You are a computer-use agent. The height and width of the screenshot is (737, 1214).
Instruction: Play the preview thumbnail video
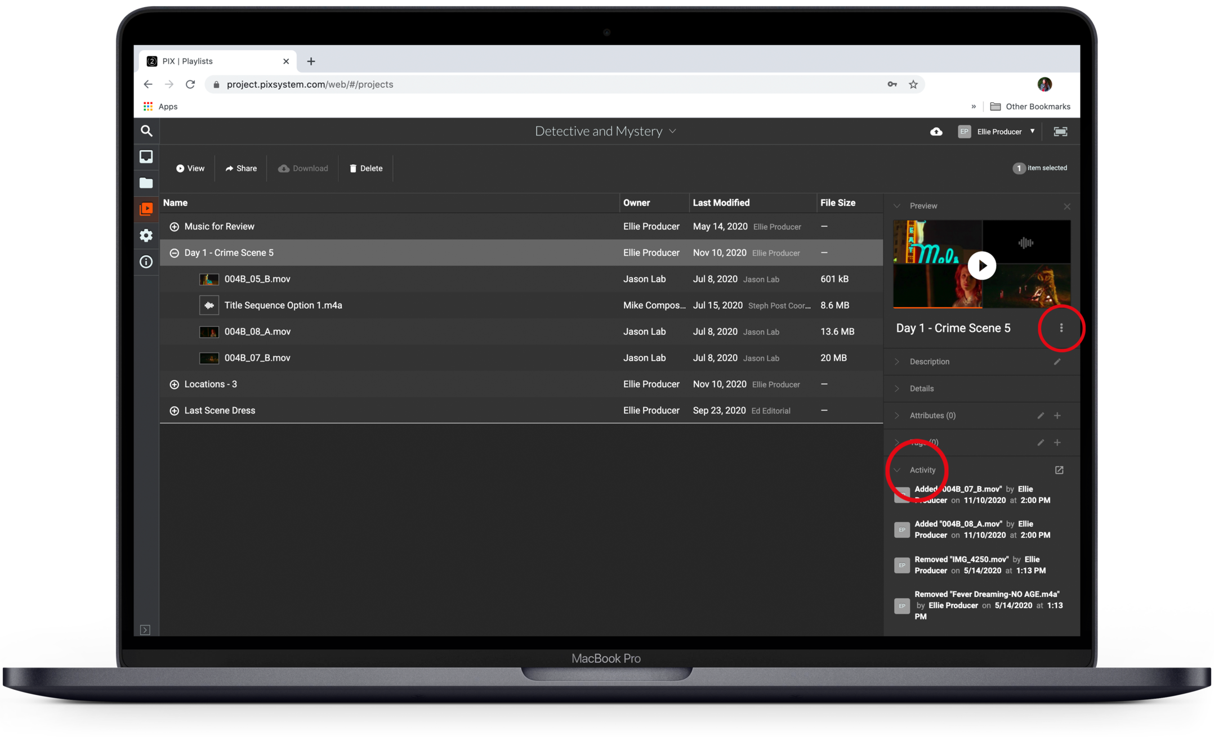tap(981, 266)
